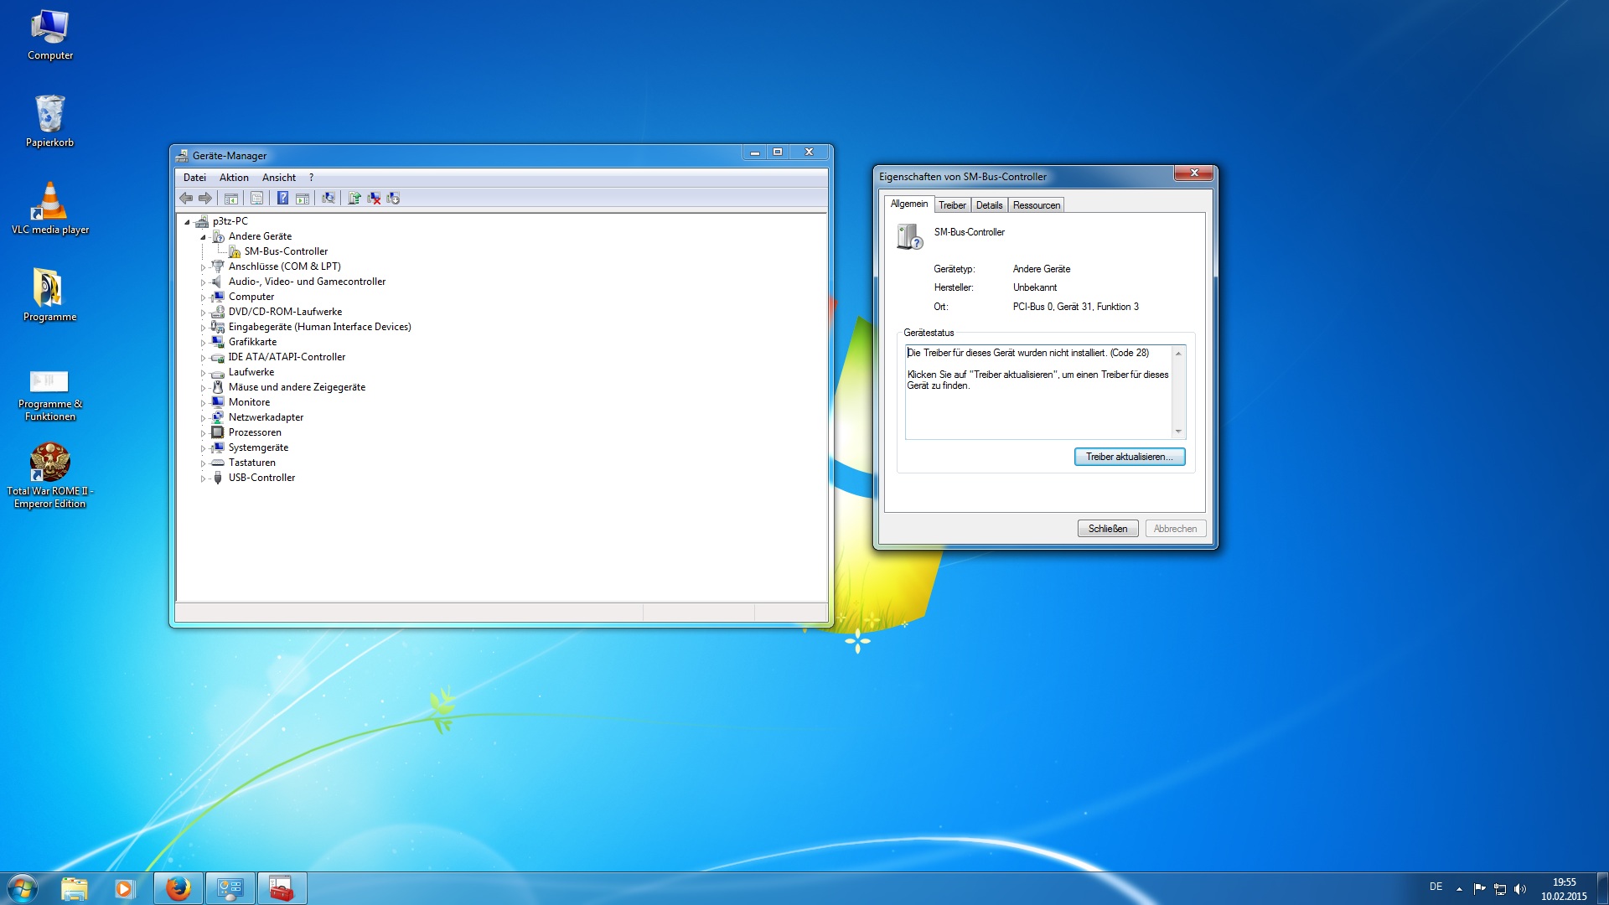Switch to the Treiber tab
Screen dimensions: 1609x905
point(952,205)
